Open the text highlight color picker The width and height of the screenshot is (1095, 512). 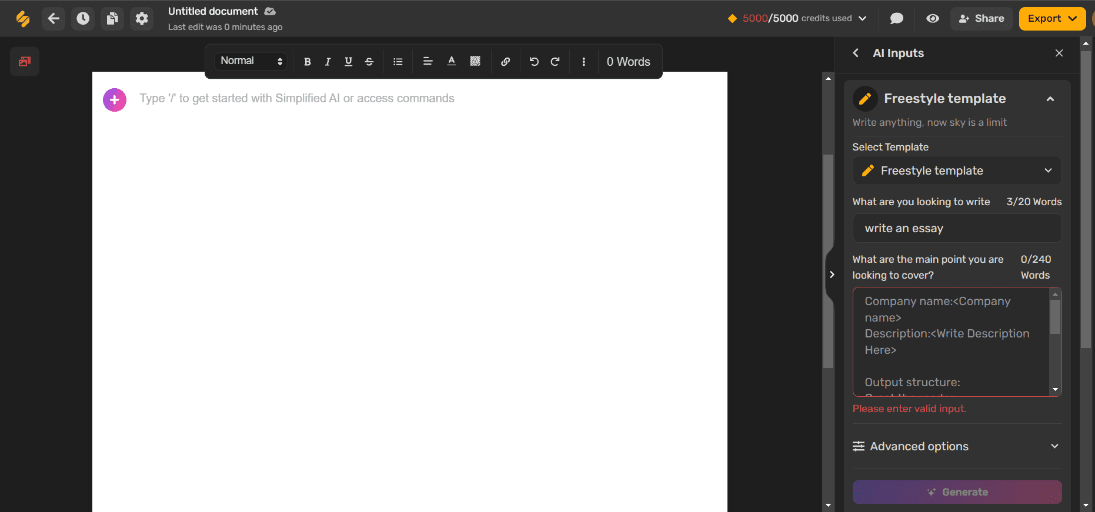coord(475,61)
